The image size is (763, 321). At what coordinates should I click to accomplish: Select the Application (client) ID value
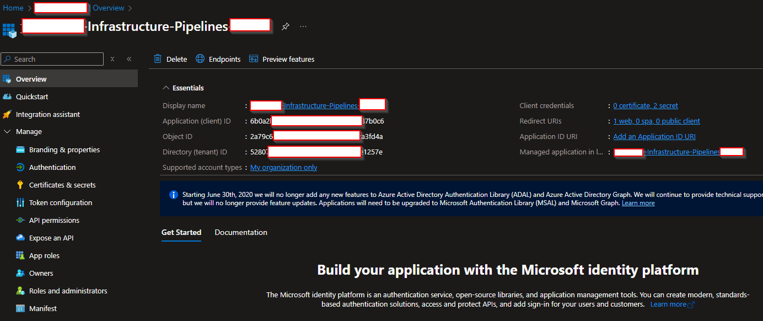point(317,121)
